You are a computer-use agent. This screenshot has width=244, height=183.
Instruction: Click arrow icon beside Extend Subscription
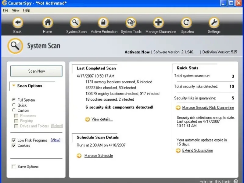pos(178,150)
